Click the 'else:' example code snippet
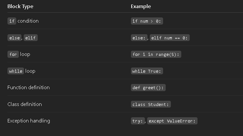The image size is (243, 136). pos(139,38)
